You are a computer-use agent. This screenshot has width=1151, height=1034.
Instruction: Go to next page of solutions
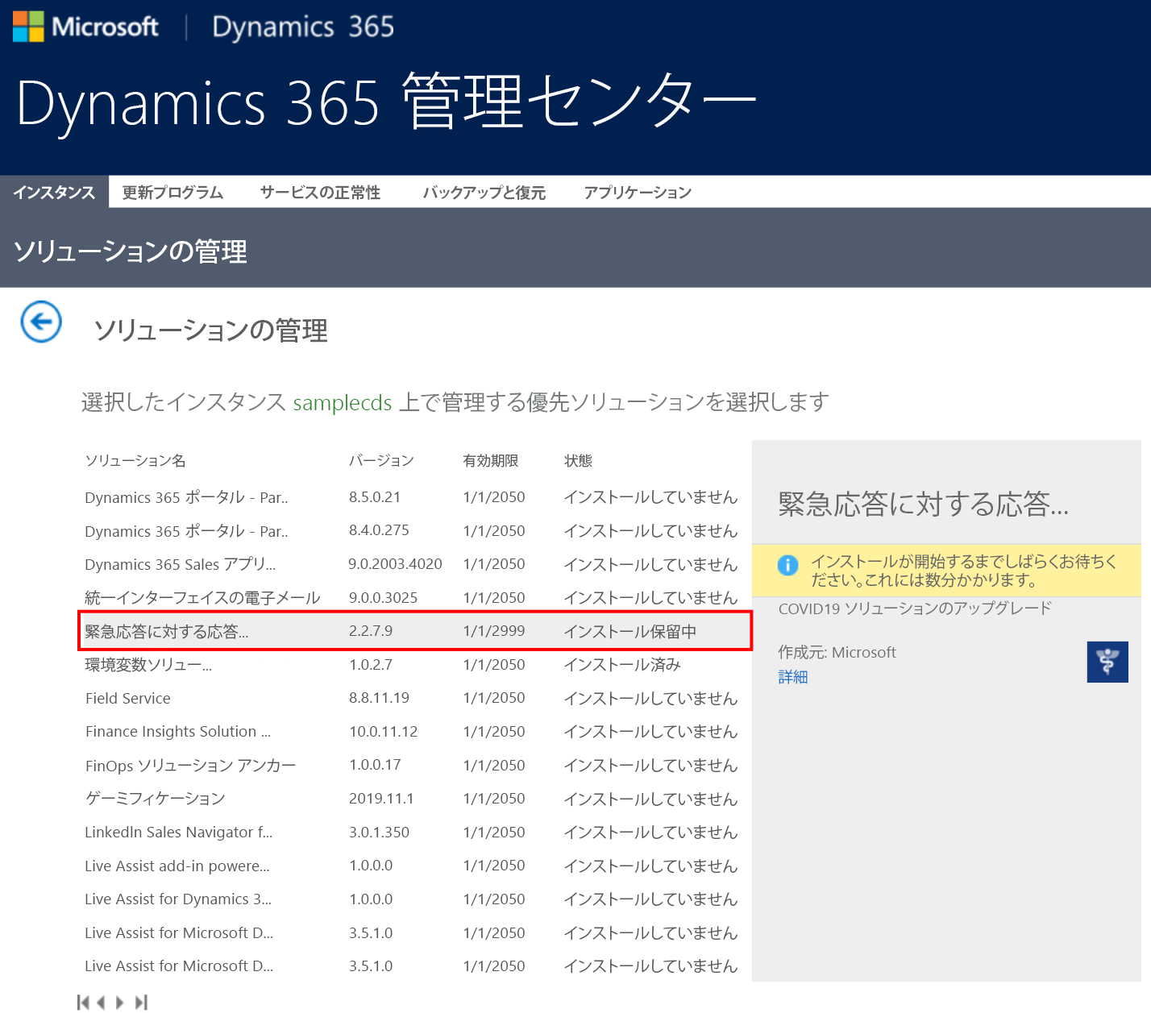tap(120, 1003)
